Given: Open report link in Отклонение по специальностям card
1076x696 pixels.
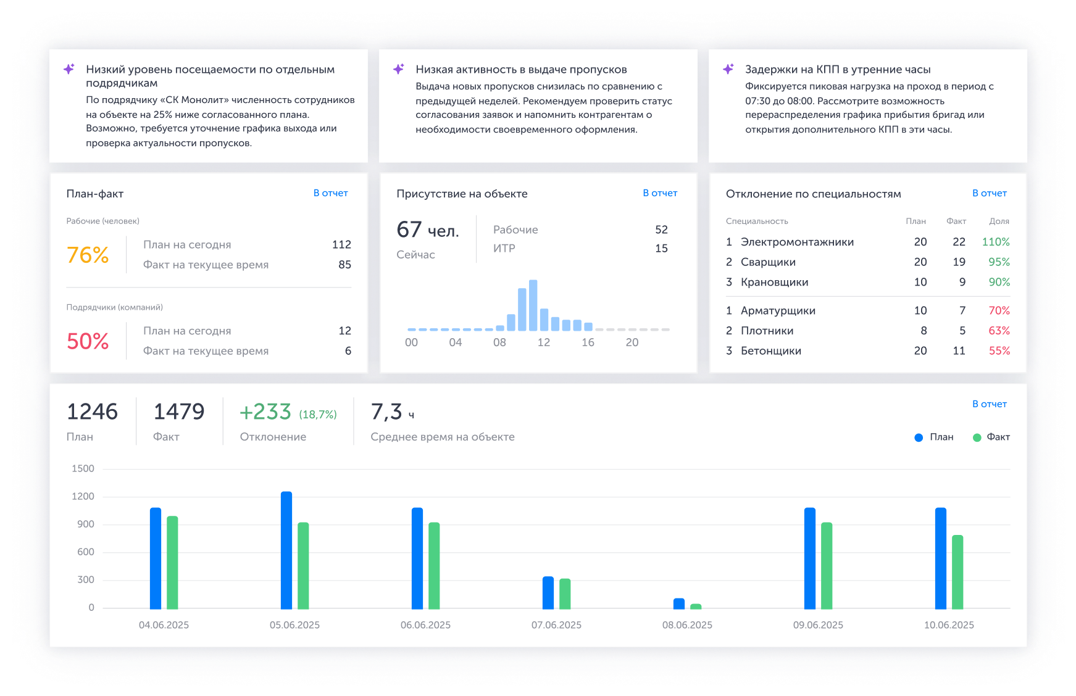Looking at the screenshot, I should 989,193.
